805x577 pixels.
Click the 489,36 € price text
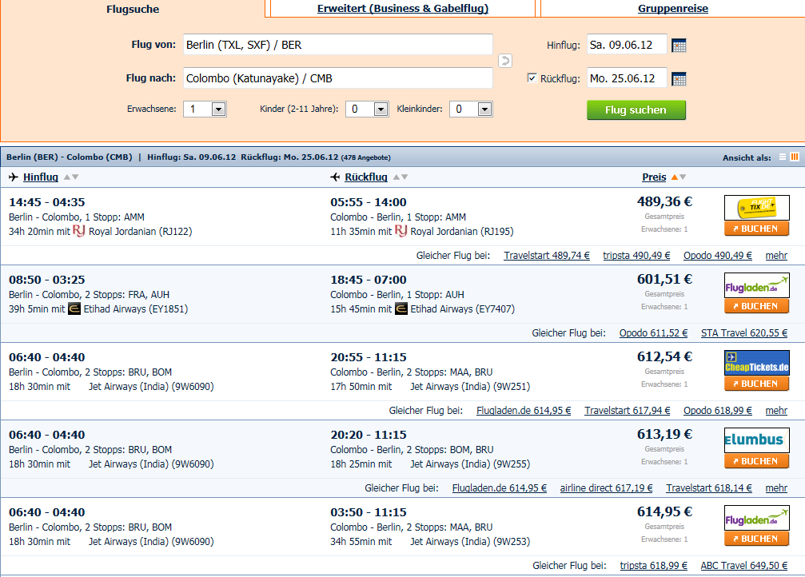tap(664, 201)
